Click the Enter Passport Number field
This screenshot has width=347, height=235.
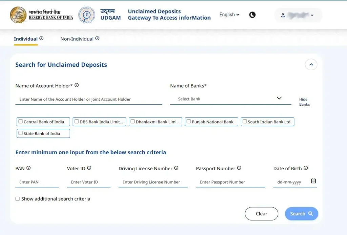tap(230, 182)
